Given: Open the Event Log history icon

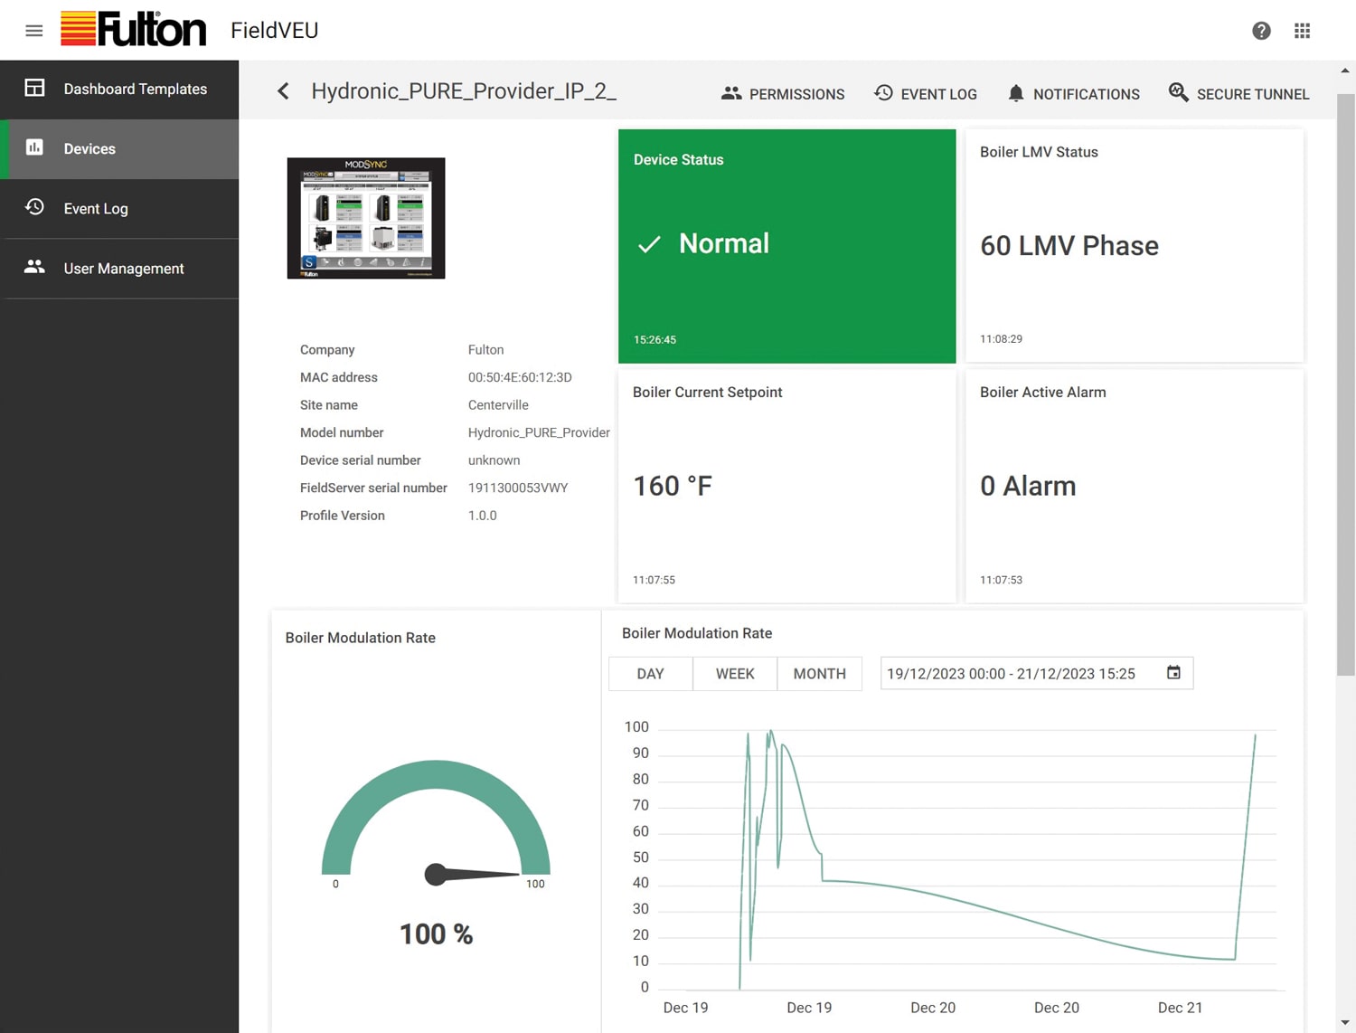Looking at the screenshot, I should coord(33,208).
